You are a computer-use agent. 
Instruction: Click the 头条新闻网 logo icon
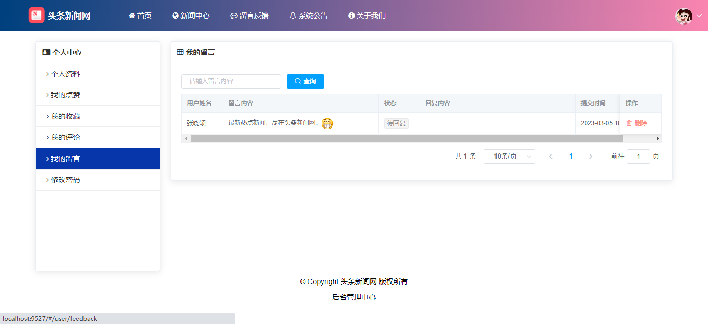(x=36, y=16)
